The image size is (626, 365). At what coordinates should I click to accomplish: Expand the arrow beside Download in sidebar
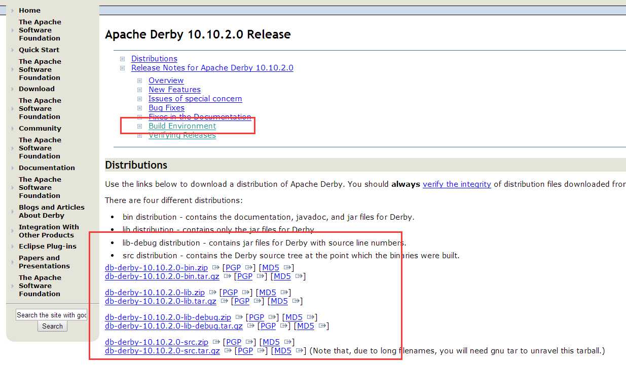click(x=12, y=89)
